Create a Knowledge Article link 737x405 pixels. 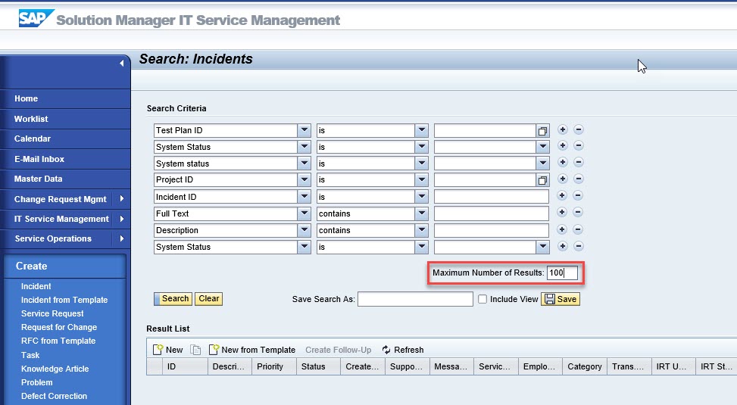click(55, 369)
